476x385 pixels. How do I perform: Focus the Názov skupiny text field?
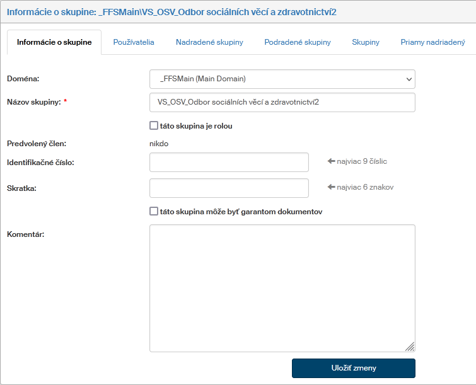tap(282, 102)
